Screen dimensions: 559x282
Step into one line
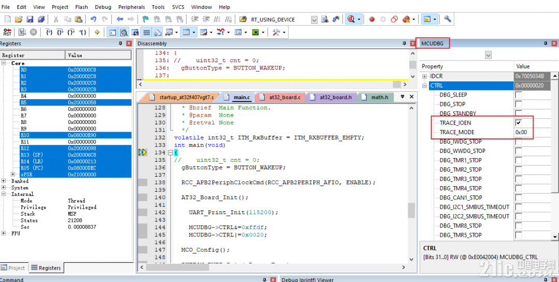(49, 33)
